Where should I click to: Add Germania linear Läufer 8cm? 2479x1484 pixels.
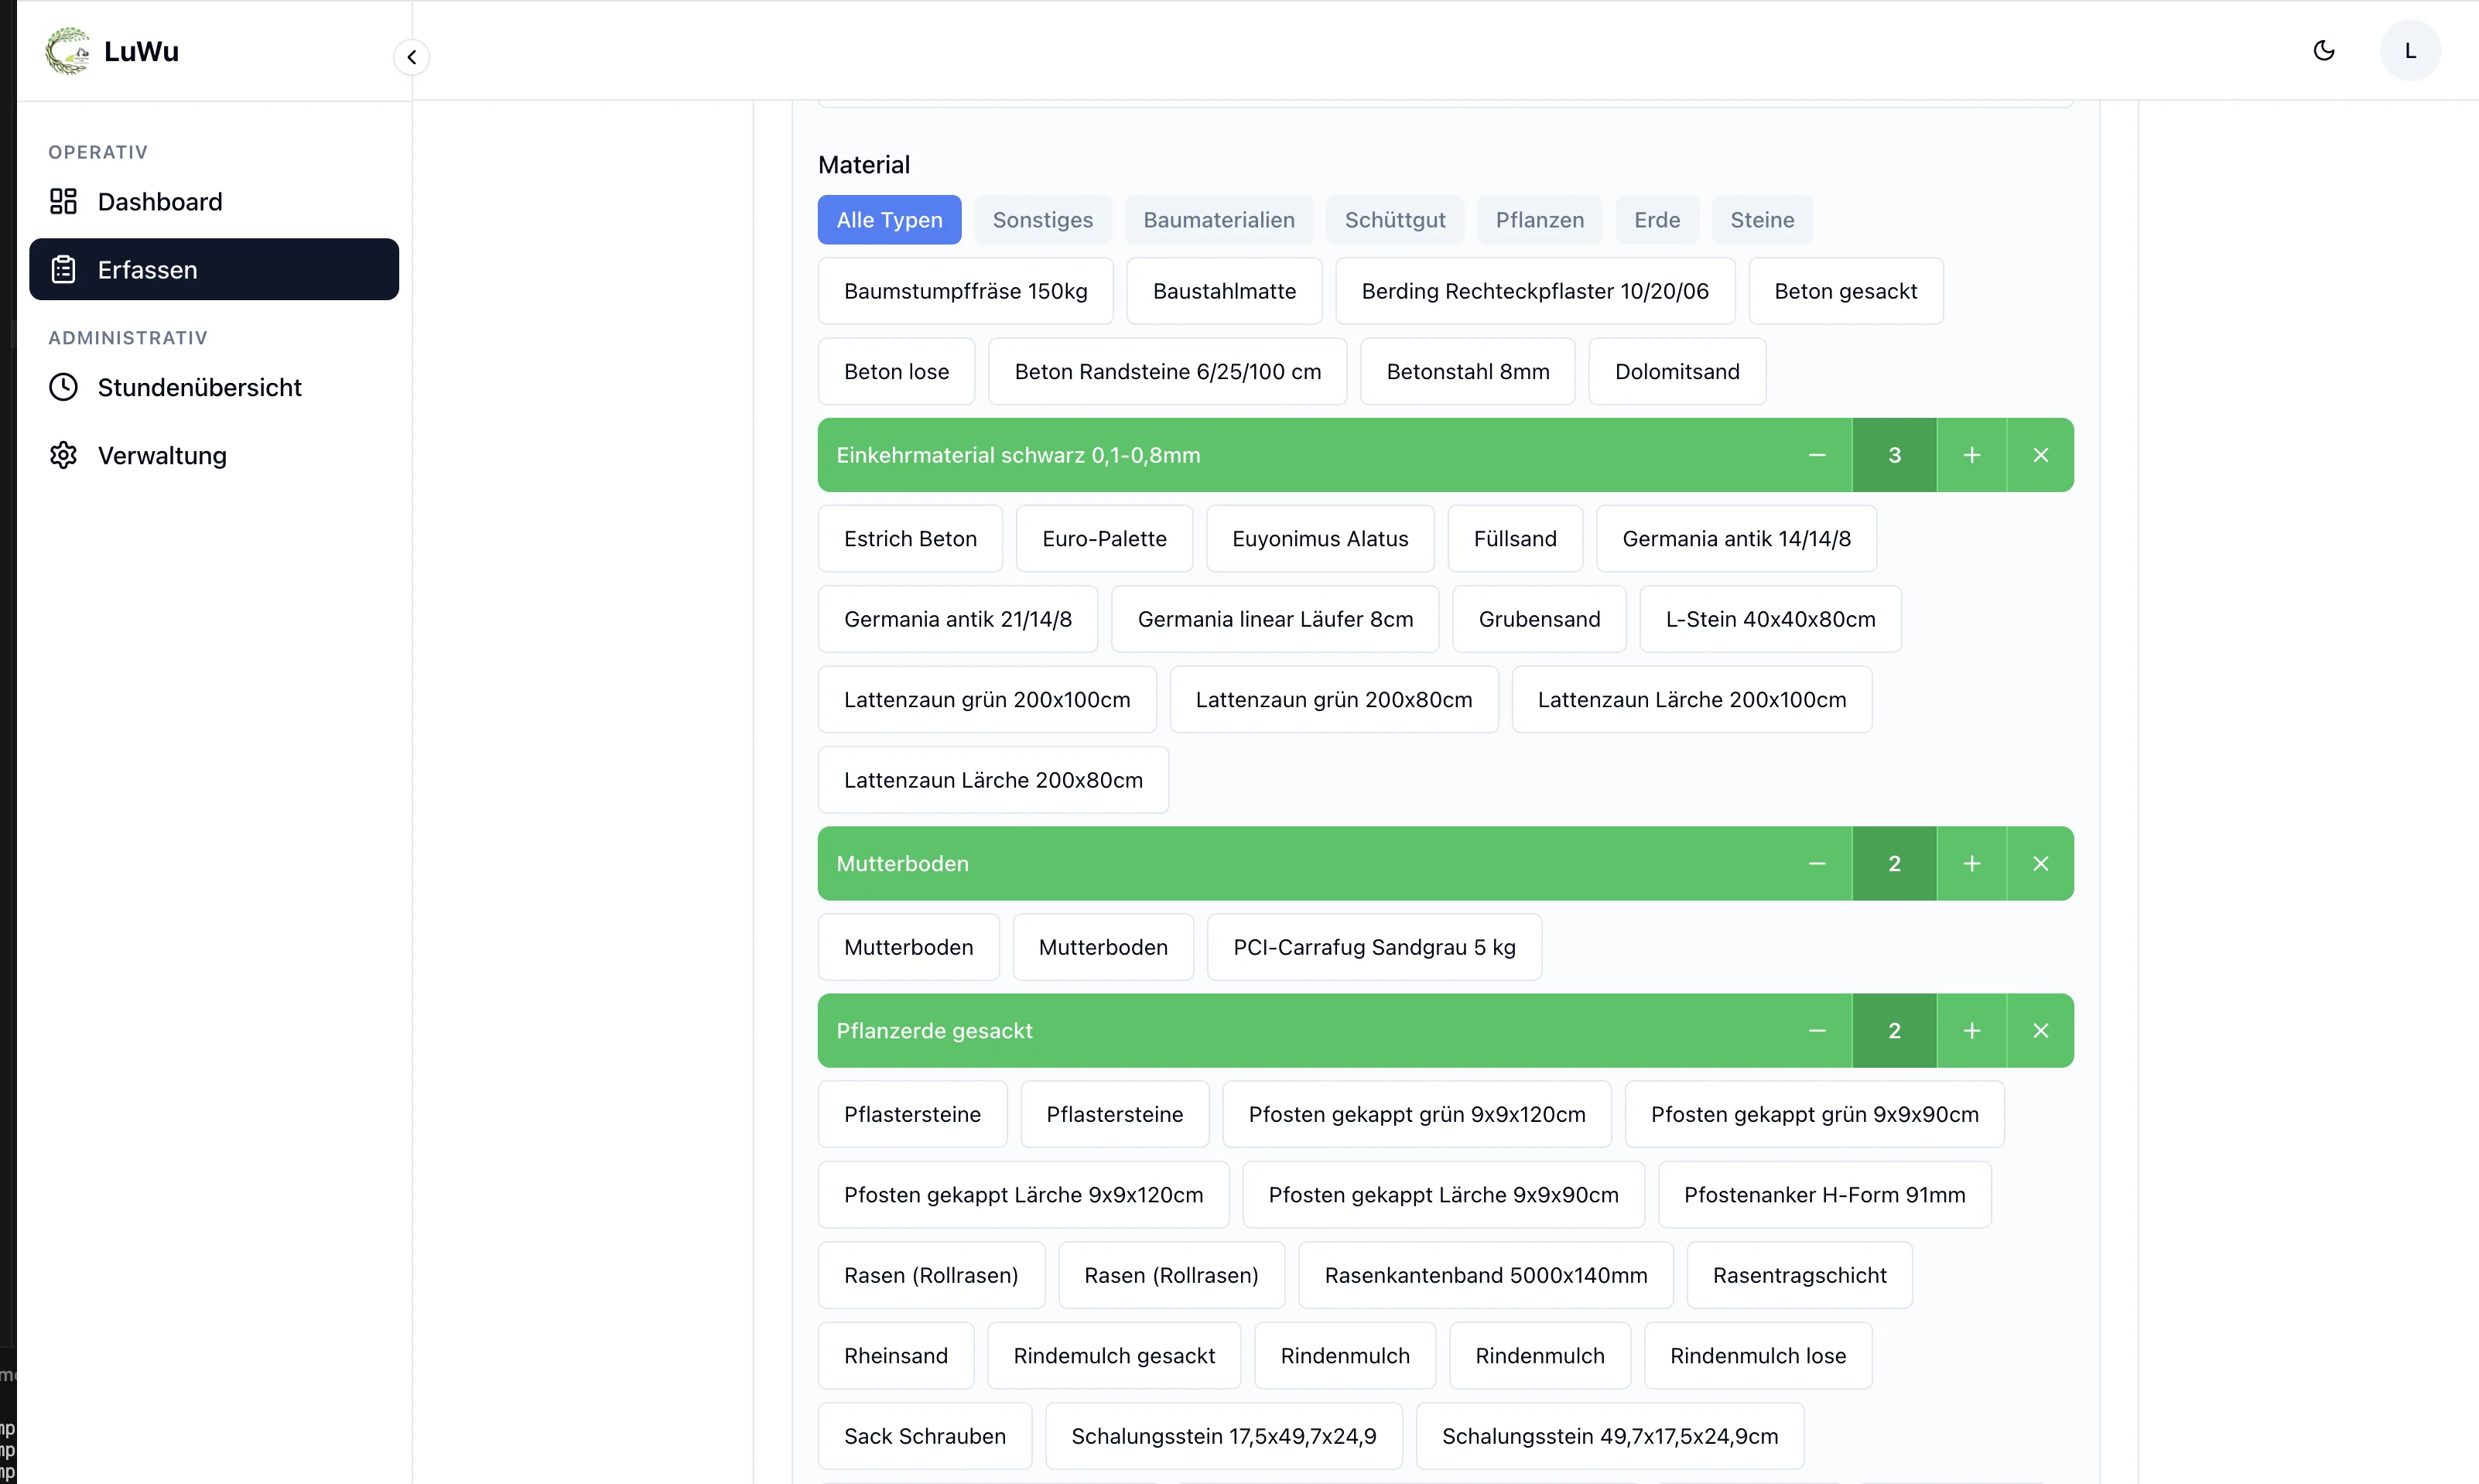click(1275, 619)
